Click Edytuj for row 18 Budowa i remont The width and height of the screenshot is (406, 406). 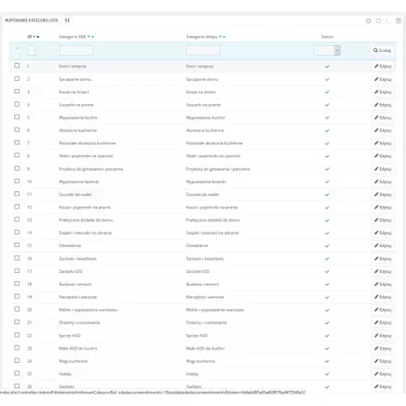tap(383, 284)
